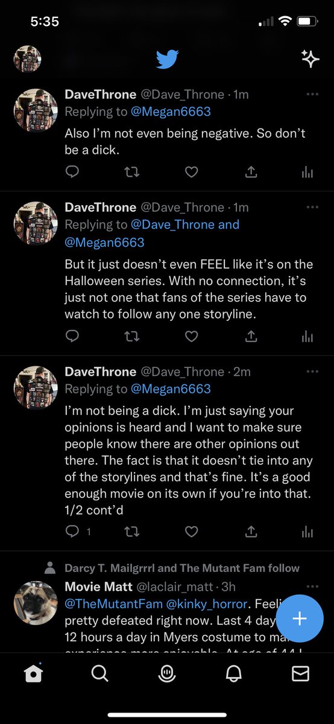Like the 'I'm not being a dick' tweet
This screenshot has height=724, width=334.
click(x=191, y=532)
